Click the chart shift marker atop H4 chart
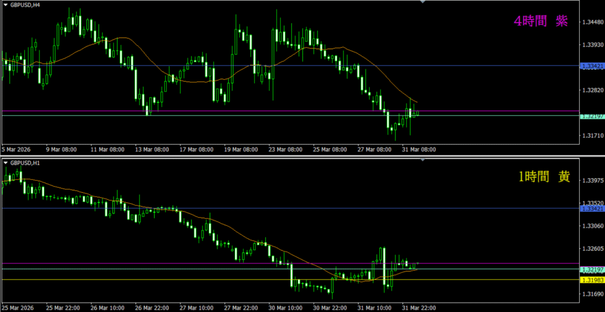Viewport: 605px width, 312px height. click(x=422, y=2)
